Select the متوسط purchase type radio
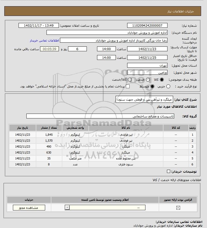Viewport: 207px width, 228px height. [152, 86]
